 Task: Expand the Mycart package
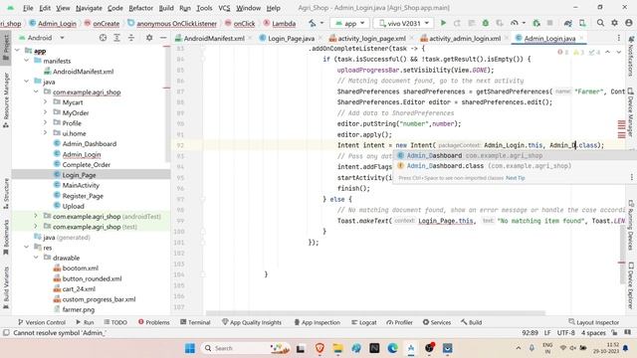click(45, 101)
